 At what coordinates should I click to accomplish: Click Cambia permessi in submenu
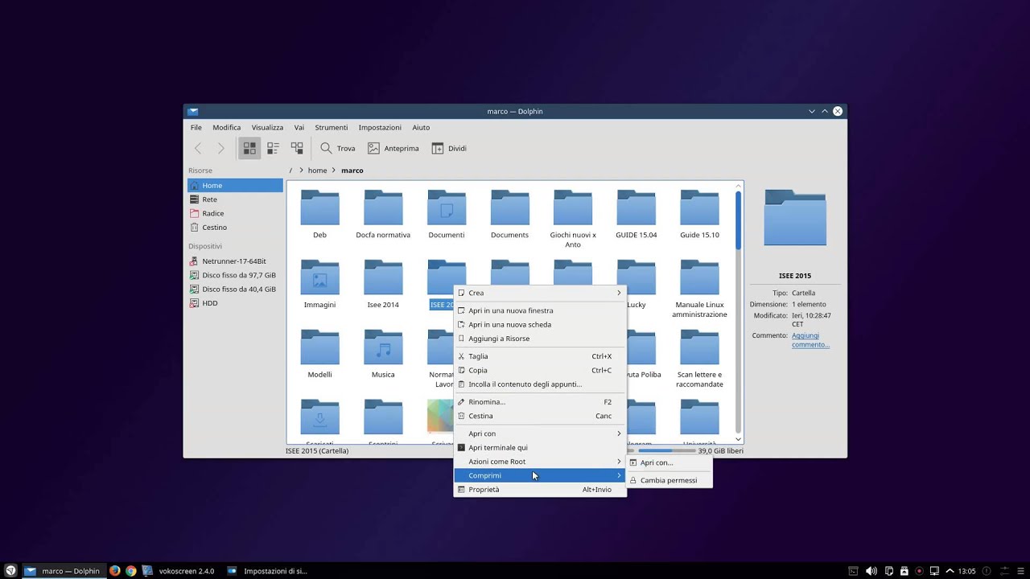click(x=668, y=481)
